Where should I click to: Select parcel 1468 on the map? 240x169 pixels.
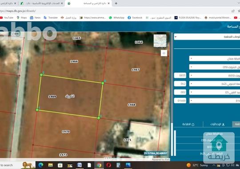pyautogui.click(x=132, y=105)
